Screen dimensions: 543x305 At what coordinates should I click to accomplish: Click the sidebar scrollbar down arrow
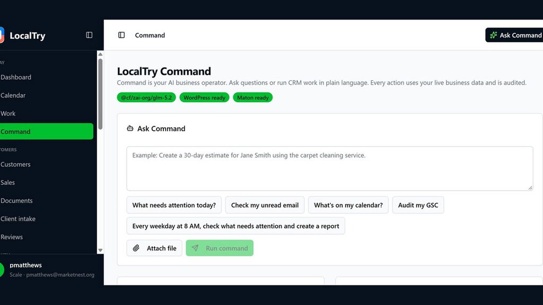coord(100,250)
